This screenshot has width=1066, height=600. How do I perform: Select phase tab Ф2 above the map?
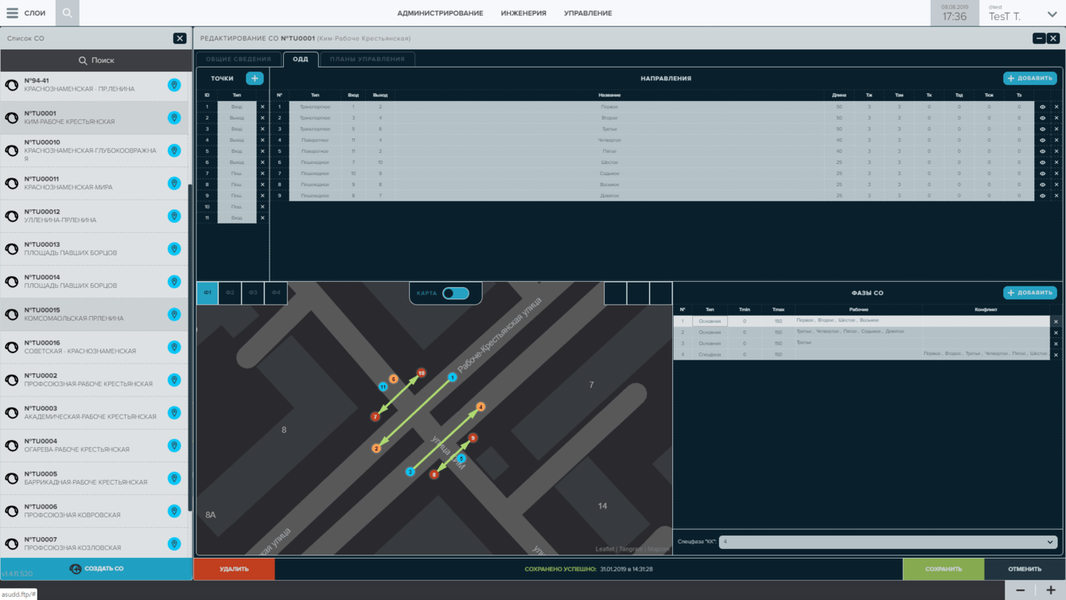pos(230,293)
